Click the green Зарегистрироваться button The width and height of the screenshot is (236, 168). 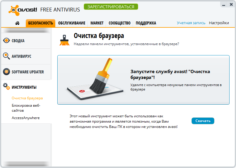[x=111, y=7]
